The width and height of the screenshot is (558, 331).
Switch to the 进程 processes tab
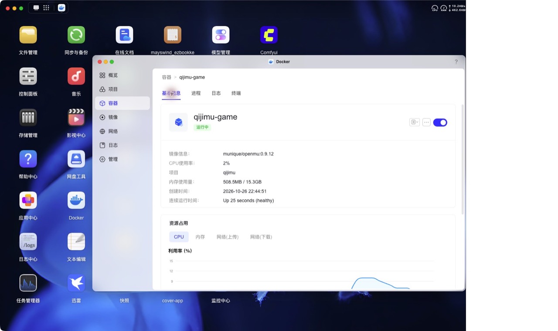tap(196, 93)
